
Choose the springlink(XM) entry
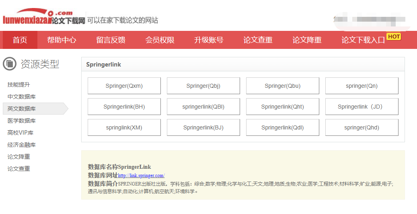click(124, 127)
